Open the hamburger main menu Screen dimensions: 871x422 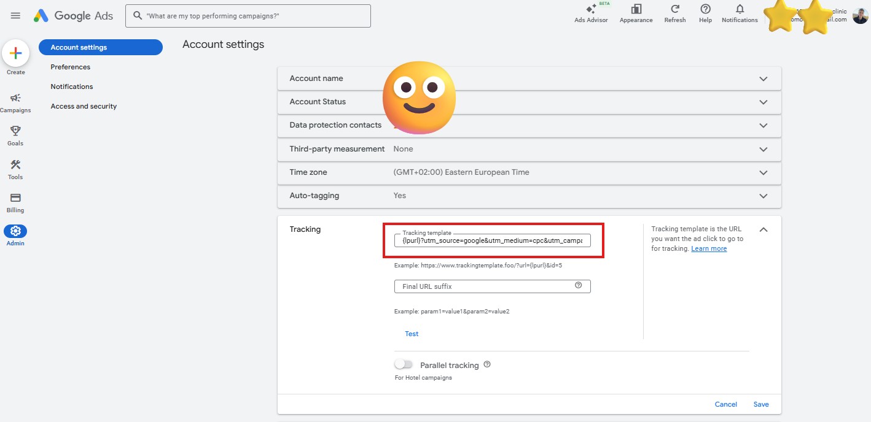[16, 16]
